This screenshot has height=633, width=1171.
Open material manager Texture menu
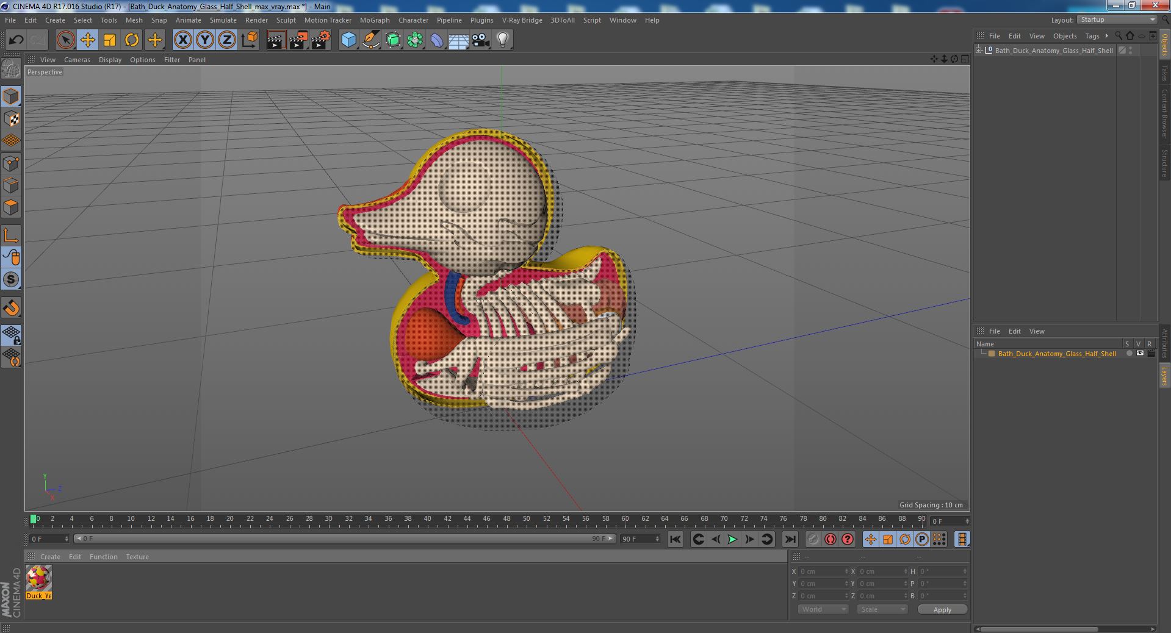tap(137, 557)
